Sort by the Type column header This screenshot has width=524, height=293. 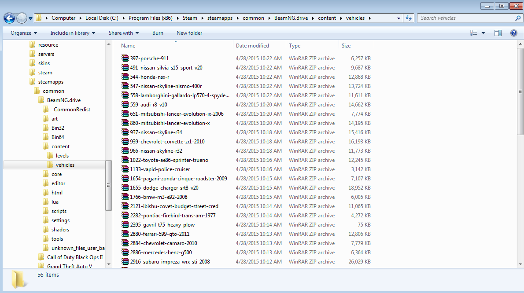tap(295, 46)
